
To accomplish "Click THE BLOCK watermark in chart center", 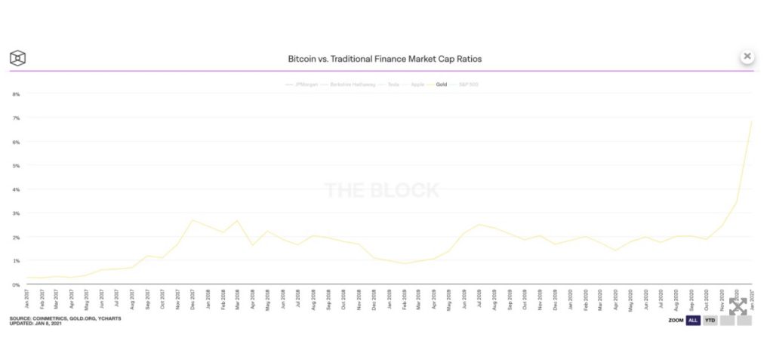I will 381,190.
